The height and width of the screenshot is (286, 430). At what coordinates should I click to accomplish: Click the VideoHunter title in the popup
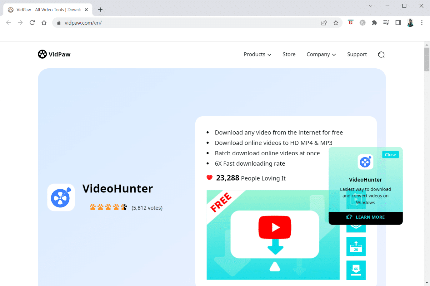coord(365,180)
